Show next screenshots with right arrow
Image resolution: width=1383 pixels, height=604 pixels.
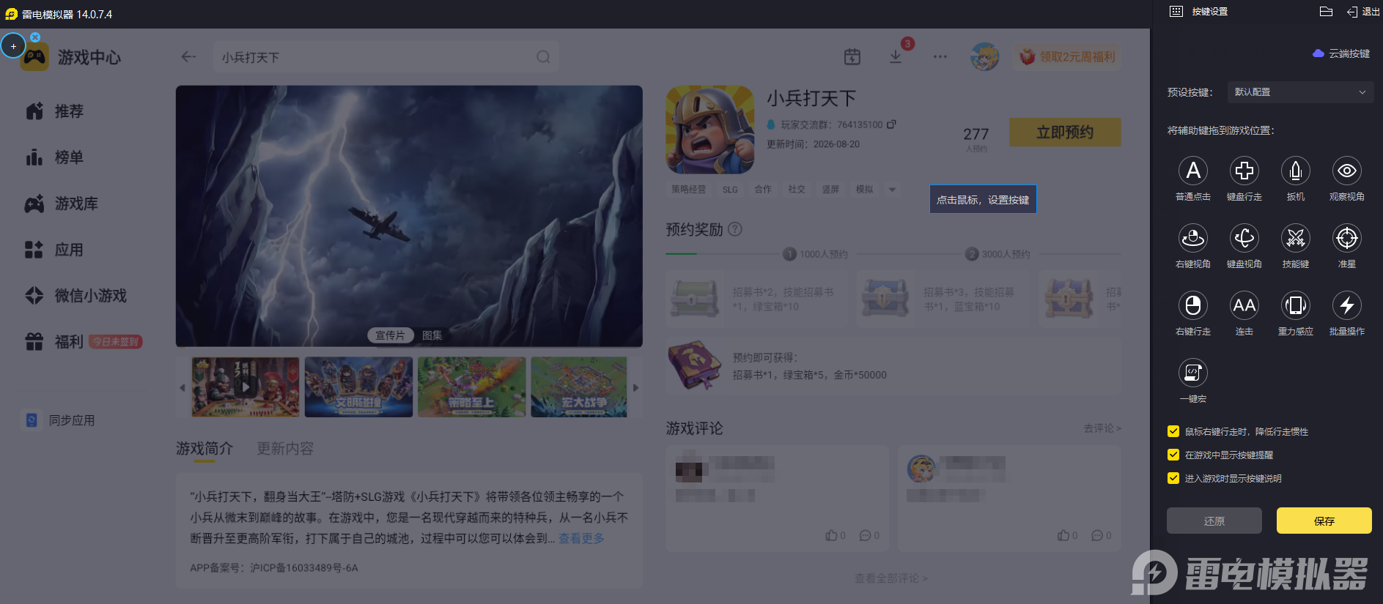click(x=635, y=387)
